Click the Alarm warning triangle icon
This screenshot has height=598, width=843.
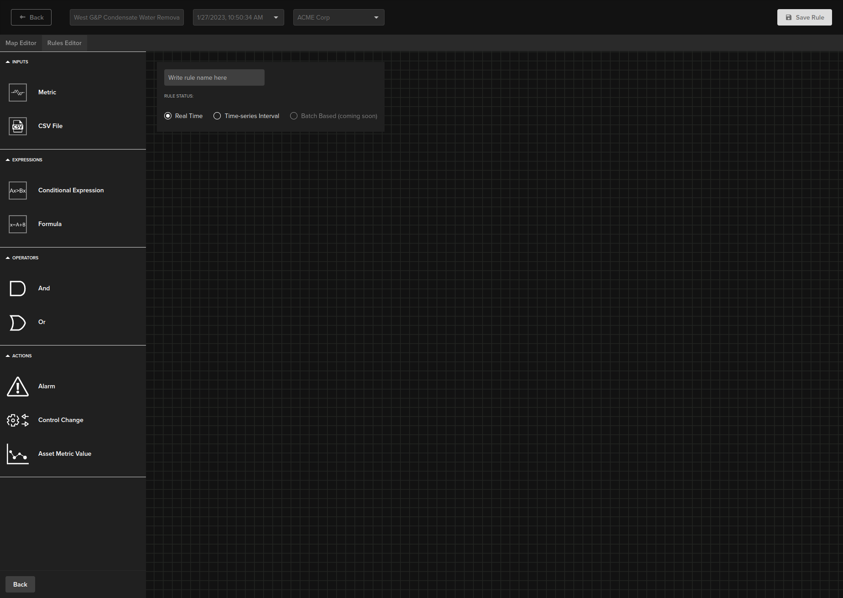(18, 387)
